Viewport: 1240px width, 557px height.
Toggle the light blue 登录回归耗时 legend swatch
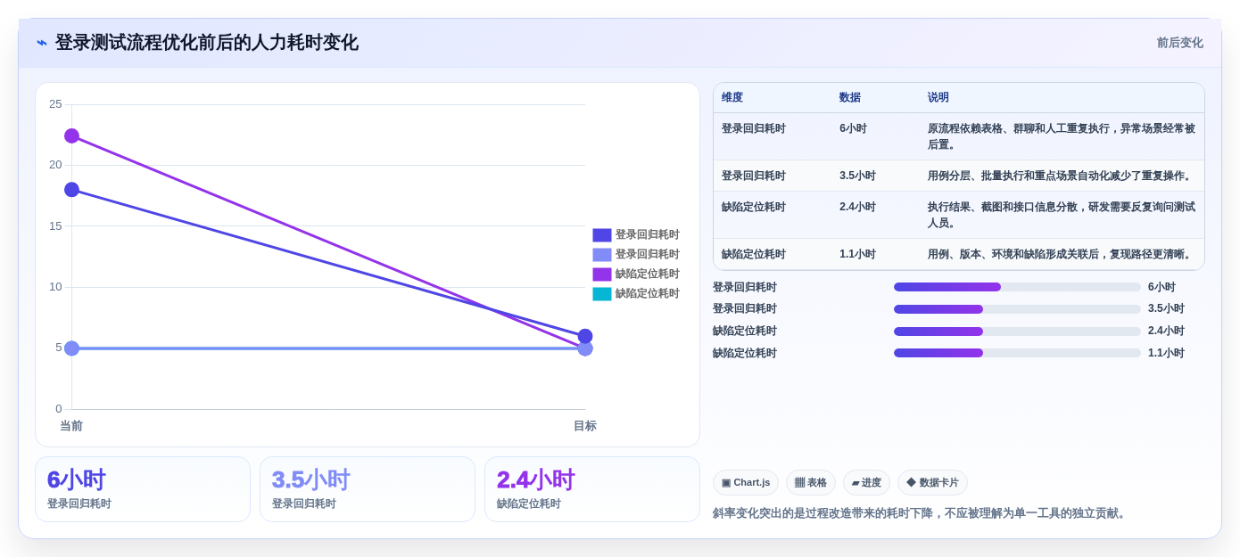pyautogui.click(x=602, y=255)
